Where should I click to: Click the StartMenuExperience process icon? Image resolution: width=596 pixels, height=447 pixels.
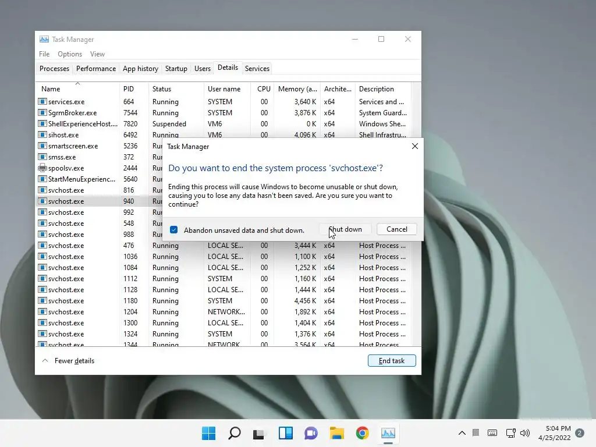click(x=42, y=179)
